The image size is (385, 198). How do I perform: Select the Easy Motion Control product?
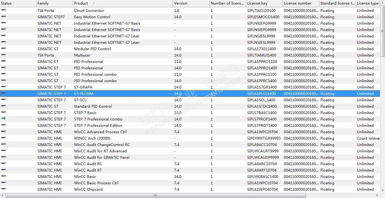pyautogui.click(x=92, y=17)
